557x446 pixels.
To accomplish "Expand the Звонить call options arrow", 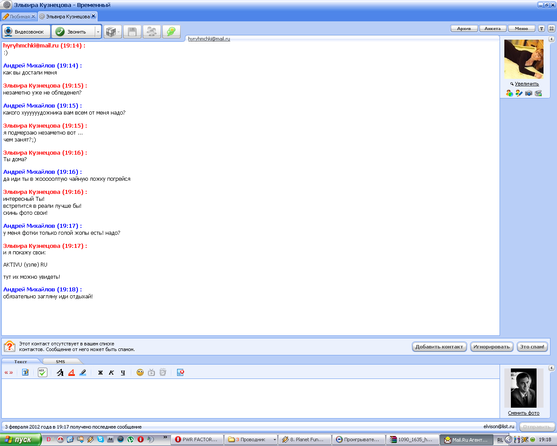I will [x=98, y=32].
